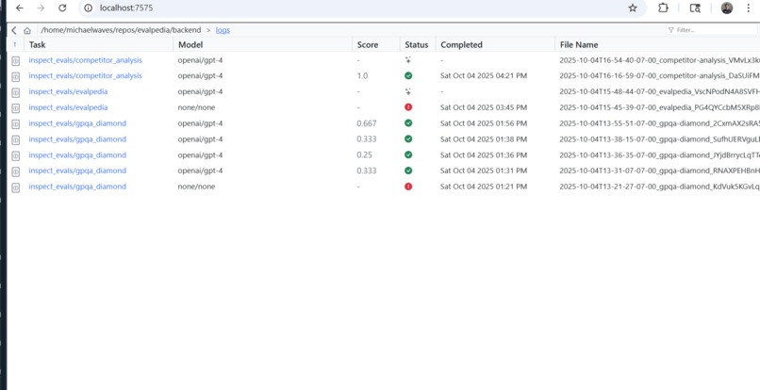The width and height of the screenshot is (760, 390).
Task: Click the none/none model cell at 03:45 PM
Action: (196, 107)
